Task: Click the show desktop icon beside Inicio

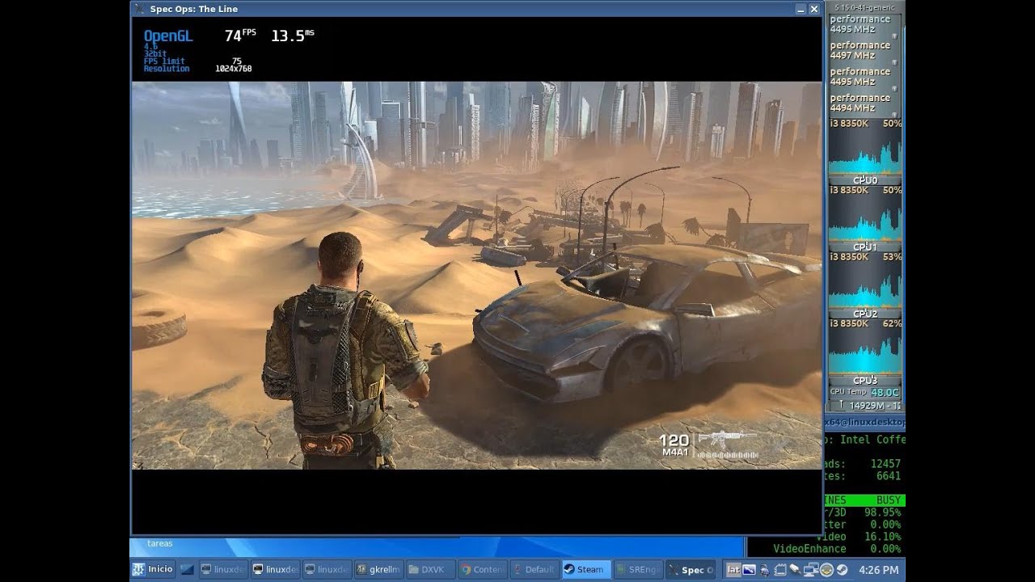Action: pyautogui.click(x=188, y=569)
